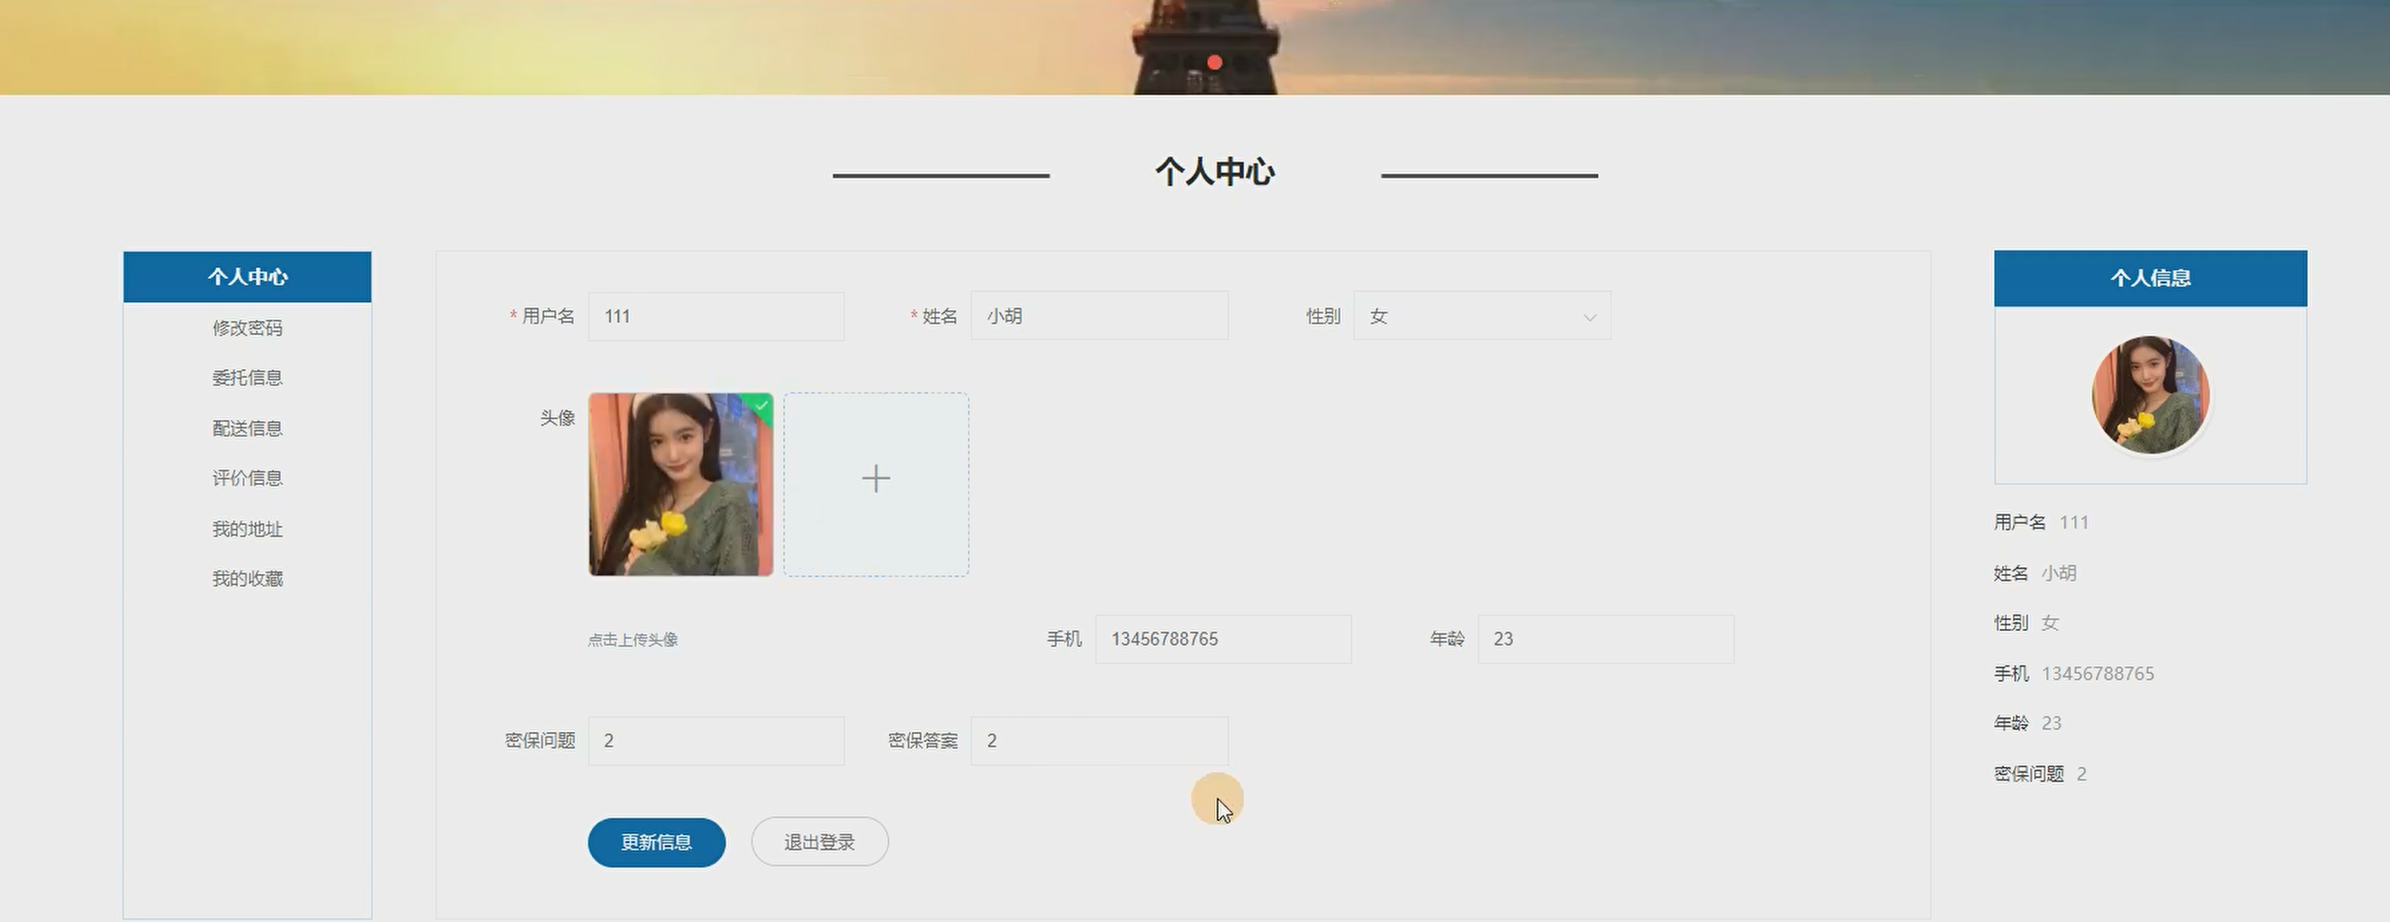The width and height of the screenshot is (2390, 922).
Task: Click the phone number 13456788765 in 个人信息 panel
Action: (2098, 674)
